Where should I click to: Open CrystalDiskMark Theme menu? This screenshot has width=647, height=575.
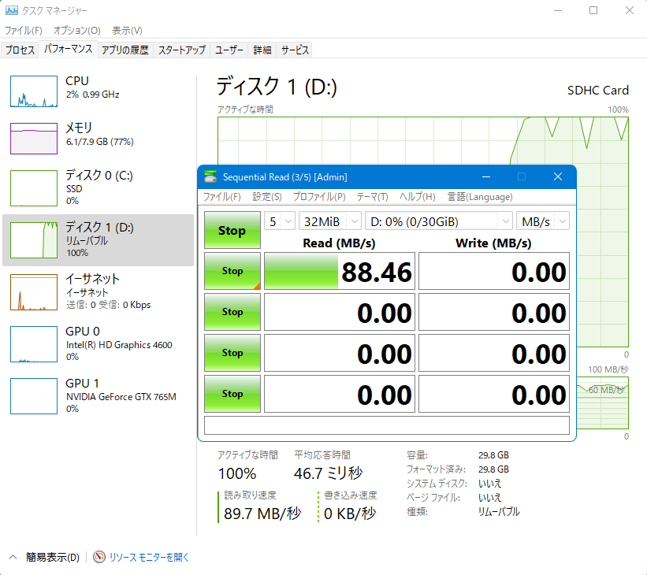click(372, 197)
